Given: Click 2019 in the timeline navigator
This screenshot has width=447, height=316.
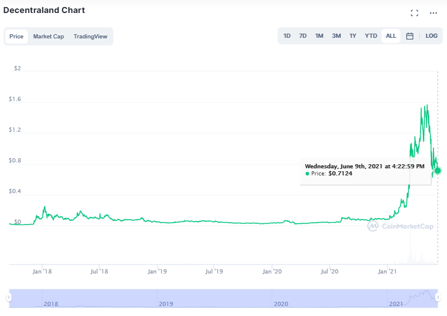Looking at the screenshot, I should (166, 304).
